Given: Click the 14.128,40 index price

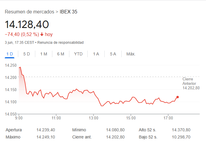Looking at the screenshot, I should coord(27,24).
